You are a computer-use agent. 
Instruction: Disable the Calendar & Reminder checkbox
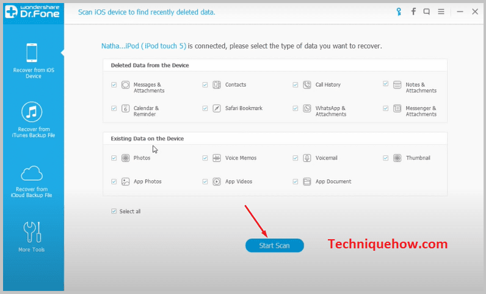coord(114,108)
